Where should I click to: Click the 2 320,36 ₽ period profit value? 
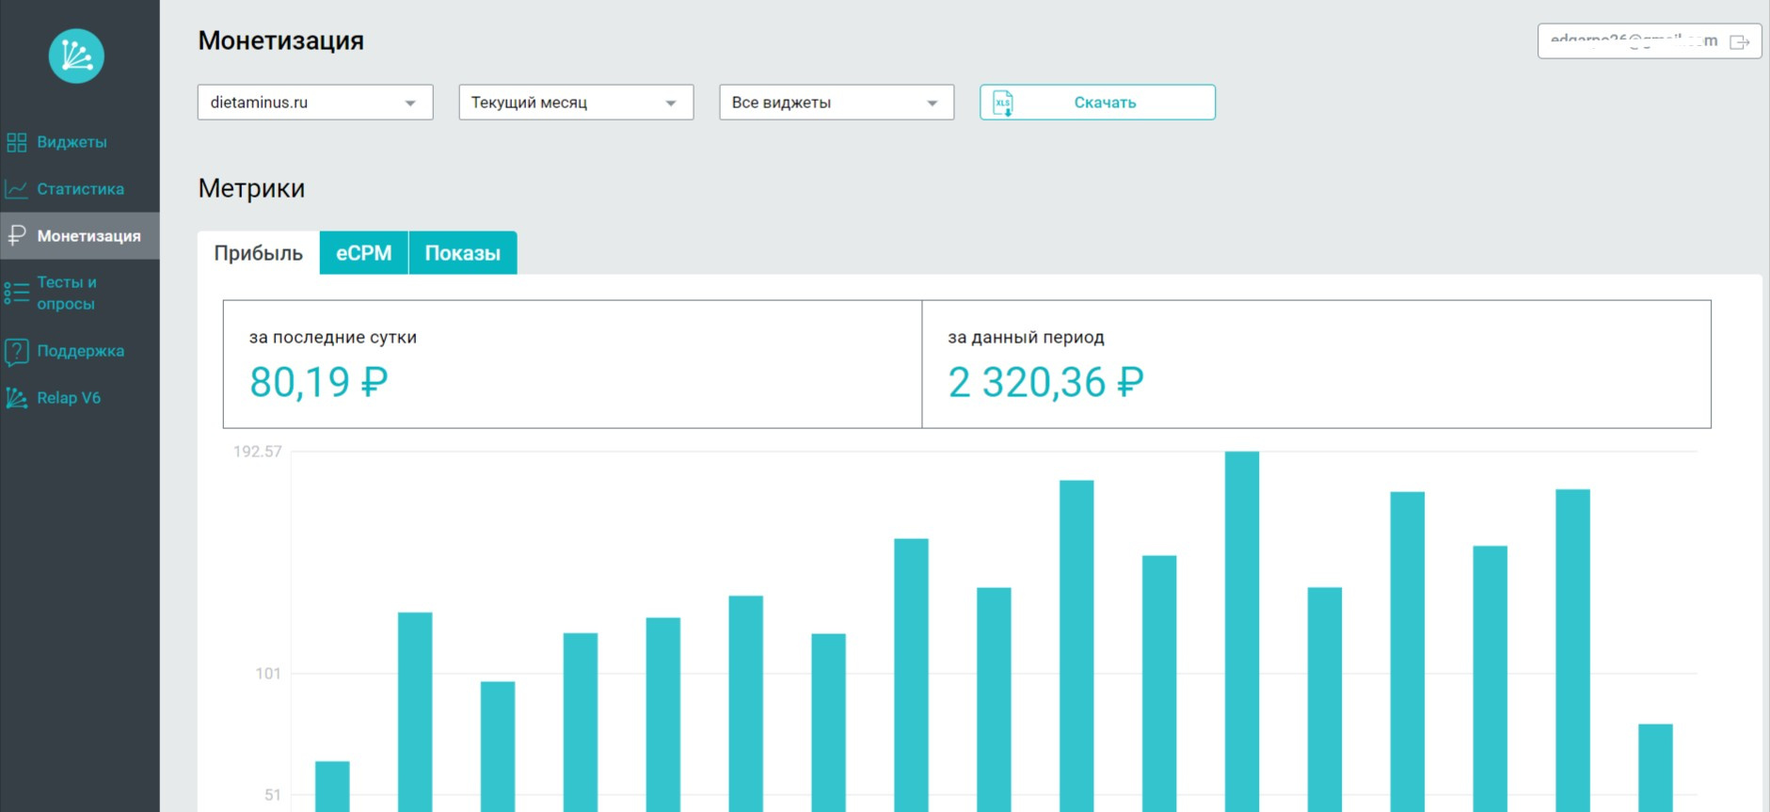click(1045, 382)
